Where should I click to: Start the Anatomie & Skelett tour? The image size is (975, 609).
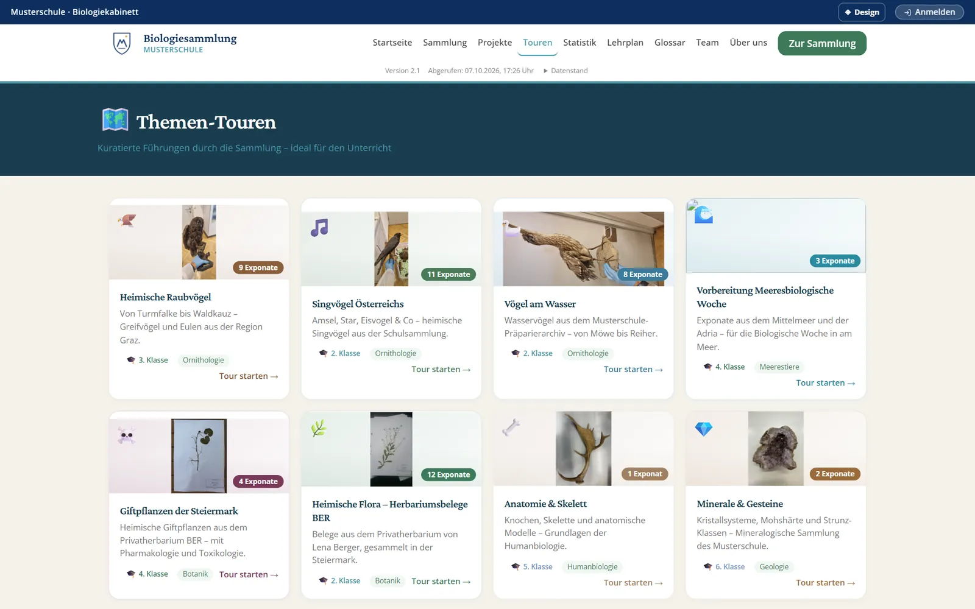click(633, 583)
